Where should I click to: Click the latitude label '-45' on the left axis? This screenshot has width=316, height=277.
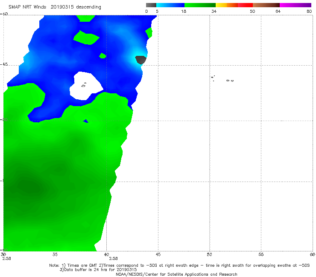point(4,64)
